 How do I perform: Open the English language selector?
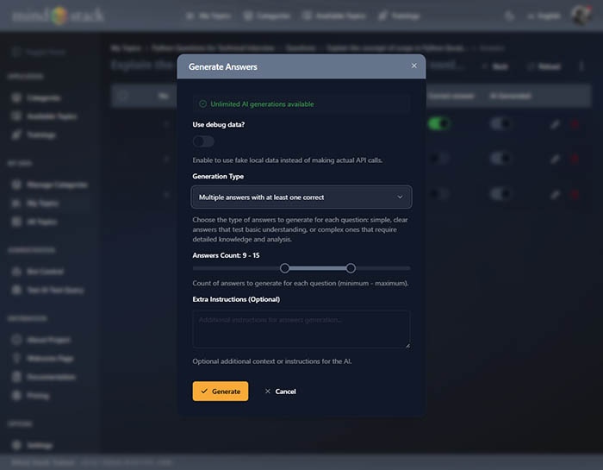pyautogui.click(x=544, y=16)
